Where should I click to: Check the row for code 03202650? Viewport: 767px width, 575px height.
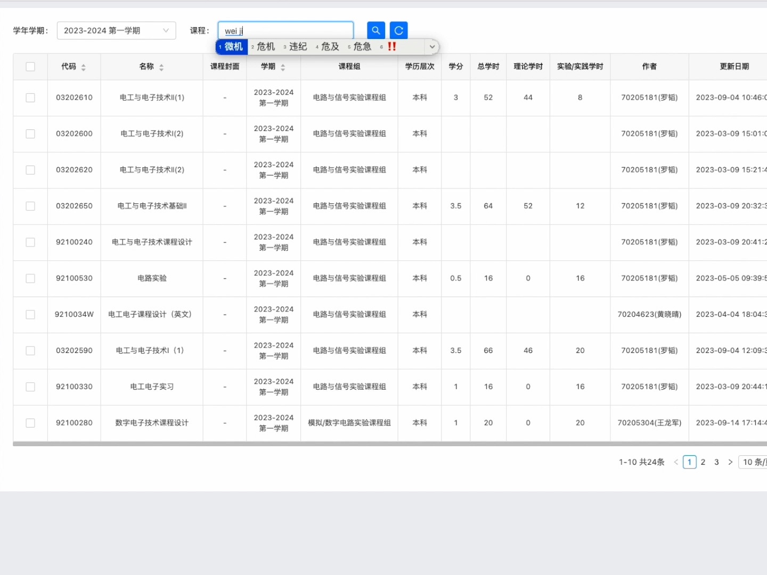click(30, 206)
